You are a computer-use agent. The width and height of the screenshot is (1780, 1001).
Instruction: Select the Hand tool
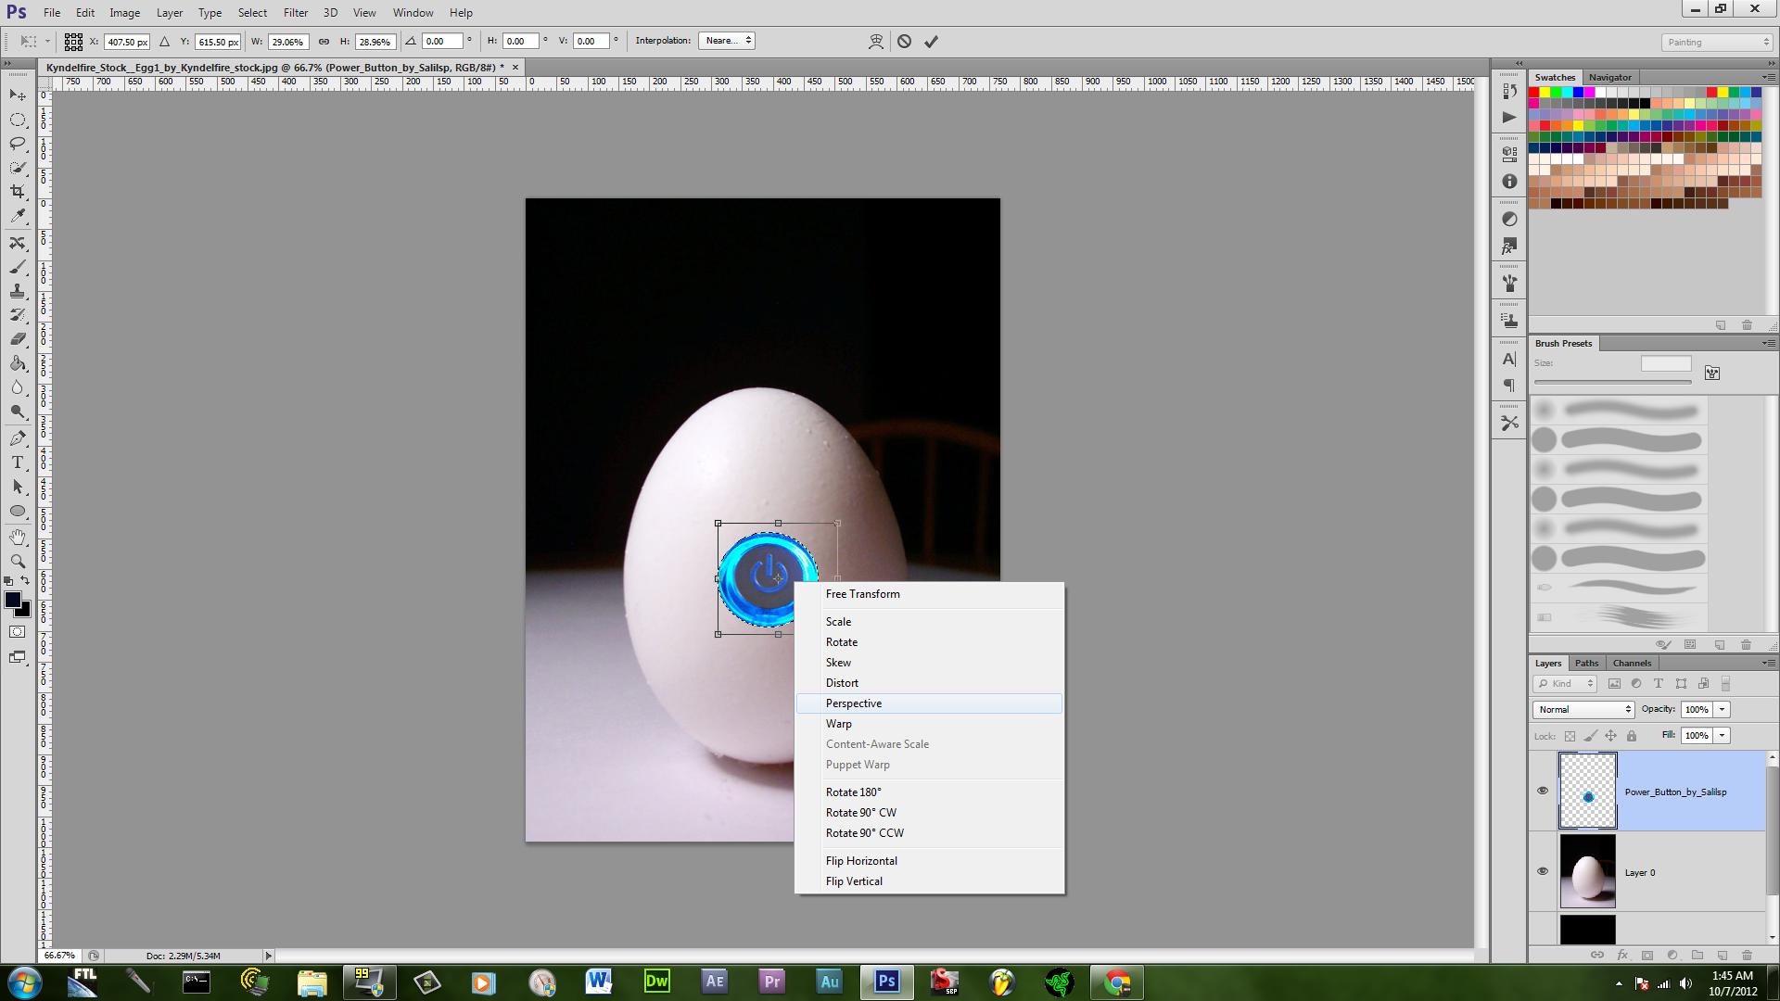click(18, 537)
